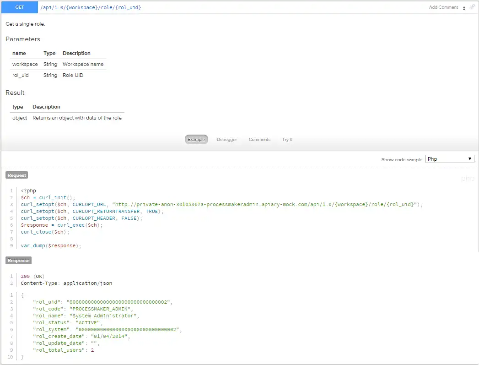
Task: Click the permalink chain icon top right
Action: click(x=472, y=7)
